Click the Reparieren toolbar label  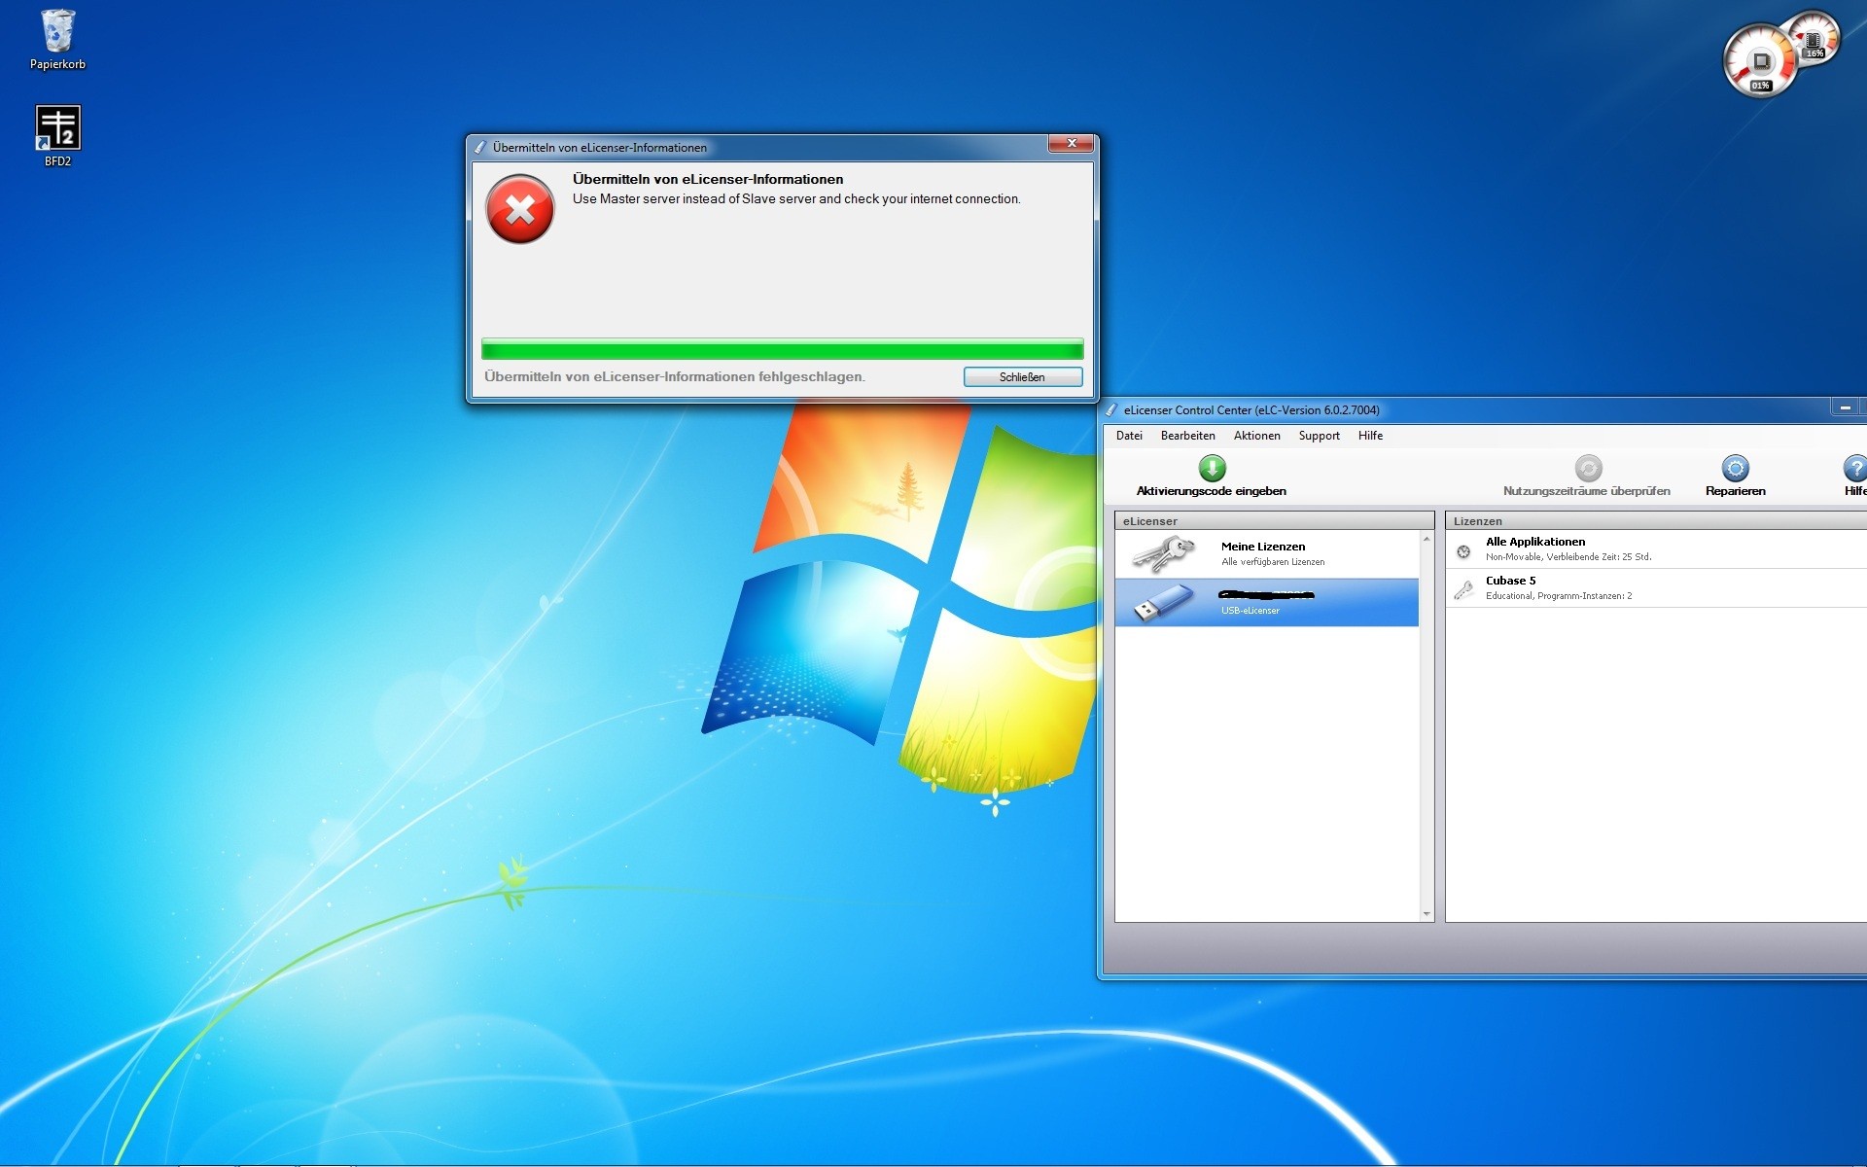(1735, 491)
